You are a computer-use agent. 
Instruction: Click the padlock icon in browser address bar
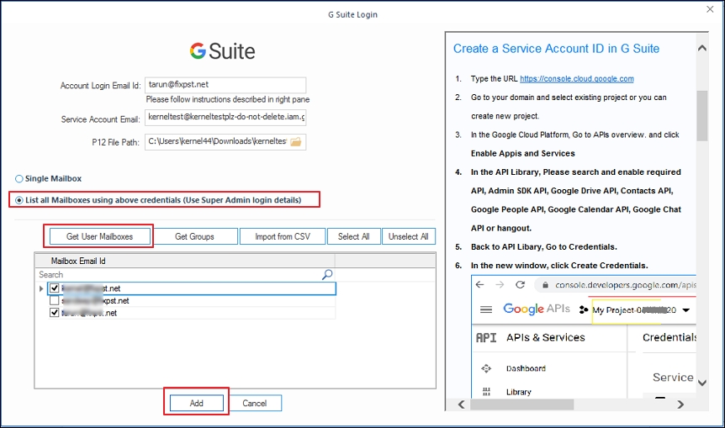coord(545,285)
